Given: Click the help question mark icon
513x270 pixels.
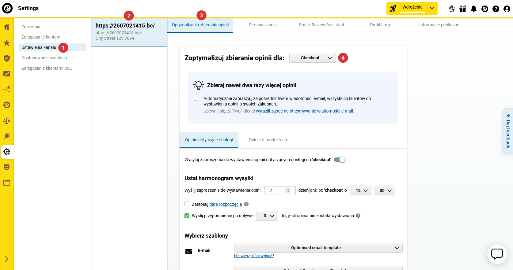Looking at the screenshot, I should (x=496, y=9).
